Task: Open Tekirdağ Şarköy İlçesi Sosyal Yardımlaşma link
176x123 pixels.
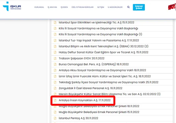Action: coord(105,82)
